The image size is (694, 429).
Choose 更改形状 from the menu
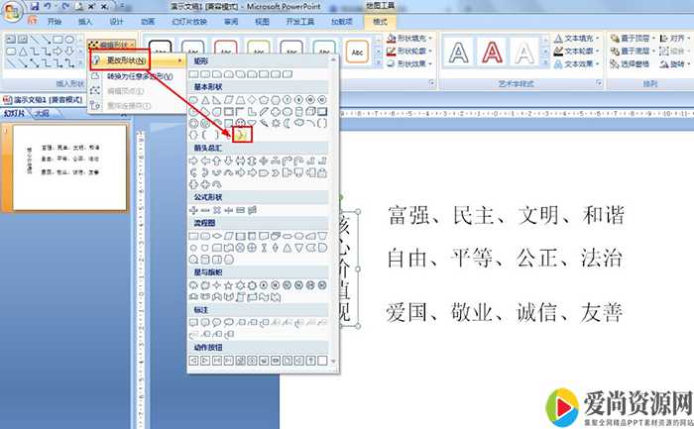pyautogui.click(x=131, y=60)
